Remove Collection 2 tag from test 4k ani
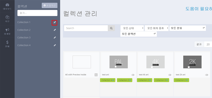Screen dimensions: 212x98 (x=150, y=80)
